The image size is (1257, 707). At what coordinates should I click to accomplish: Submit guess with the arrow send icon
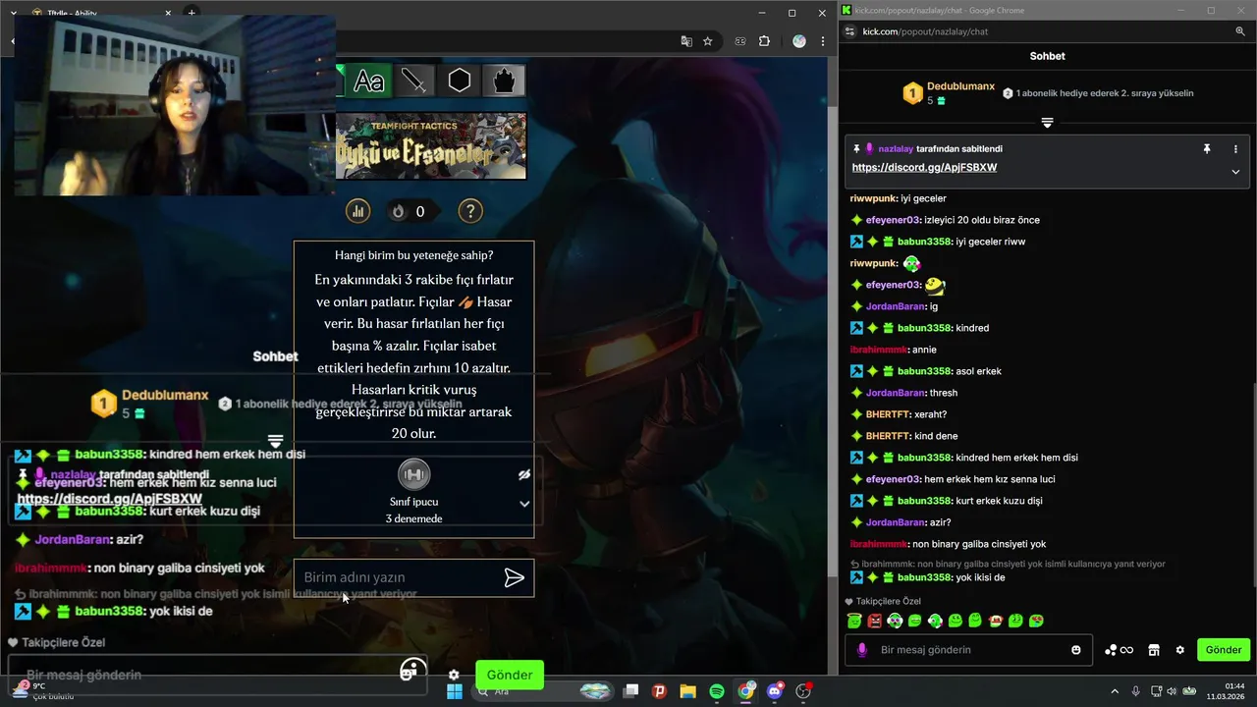click(515, 577)
